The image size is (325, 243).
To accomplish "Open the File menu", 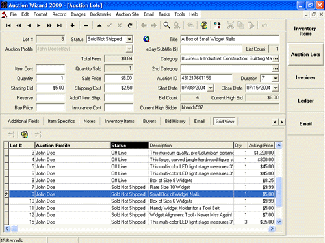I will point(14,14).
